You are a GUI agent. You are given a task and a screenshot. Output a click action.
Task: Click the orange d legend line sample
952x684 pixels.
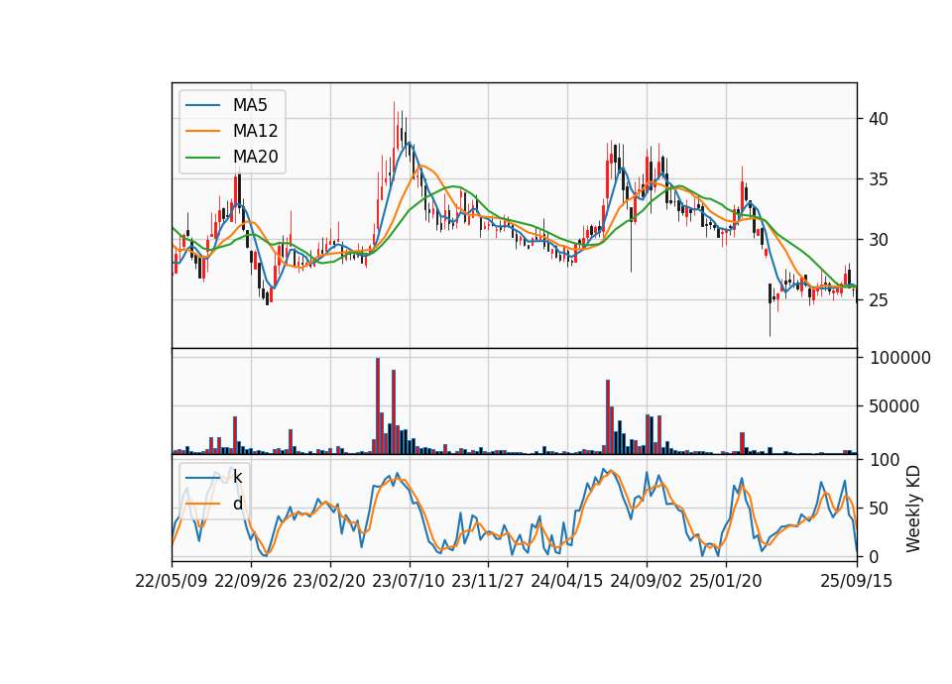(x=202, y=504)
